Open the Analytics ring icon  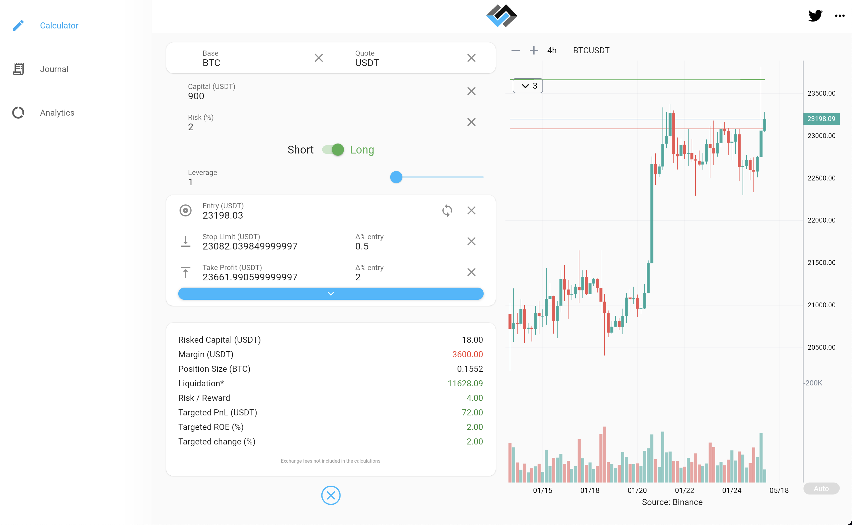tap(18, 113)
